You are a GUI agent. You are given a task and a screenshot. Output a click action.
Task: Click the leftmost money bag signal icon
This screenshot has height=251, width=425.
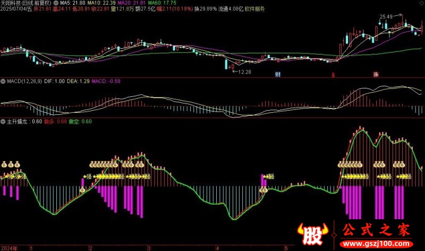point(4,165)
